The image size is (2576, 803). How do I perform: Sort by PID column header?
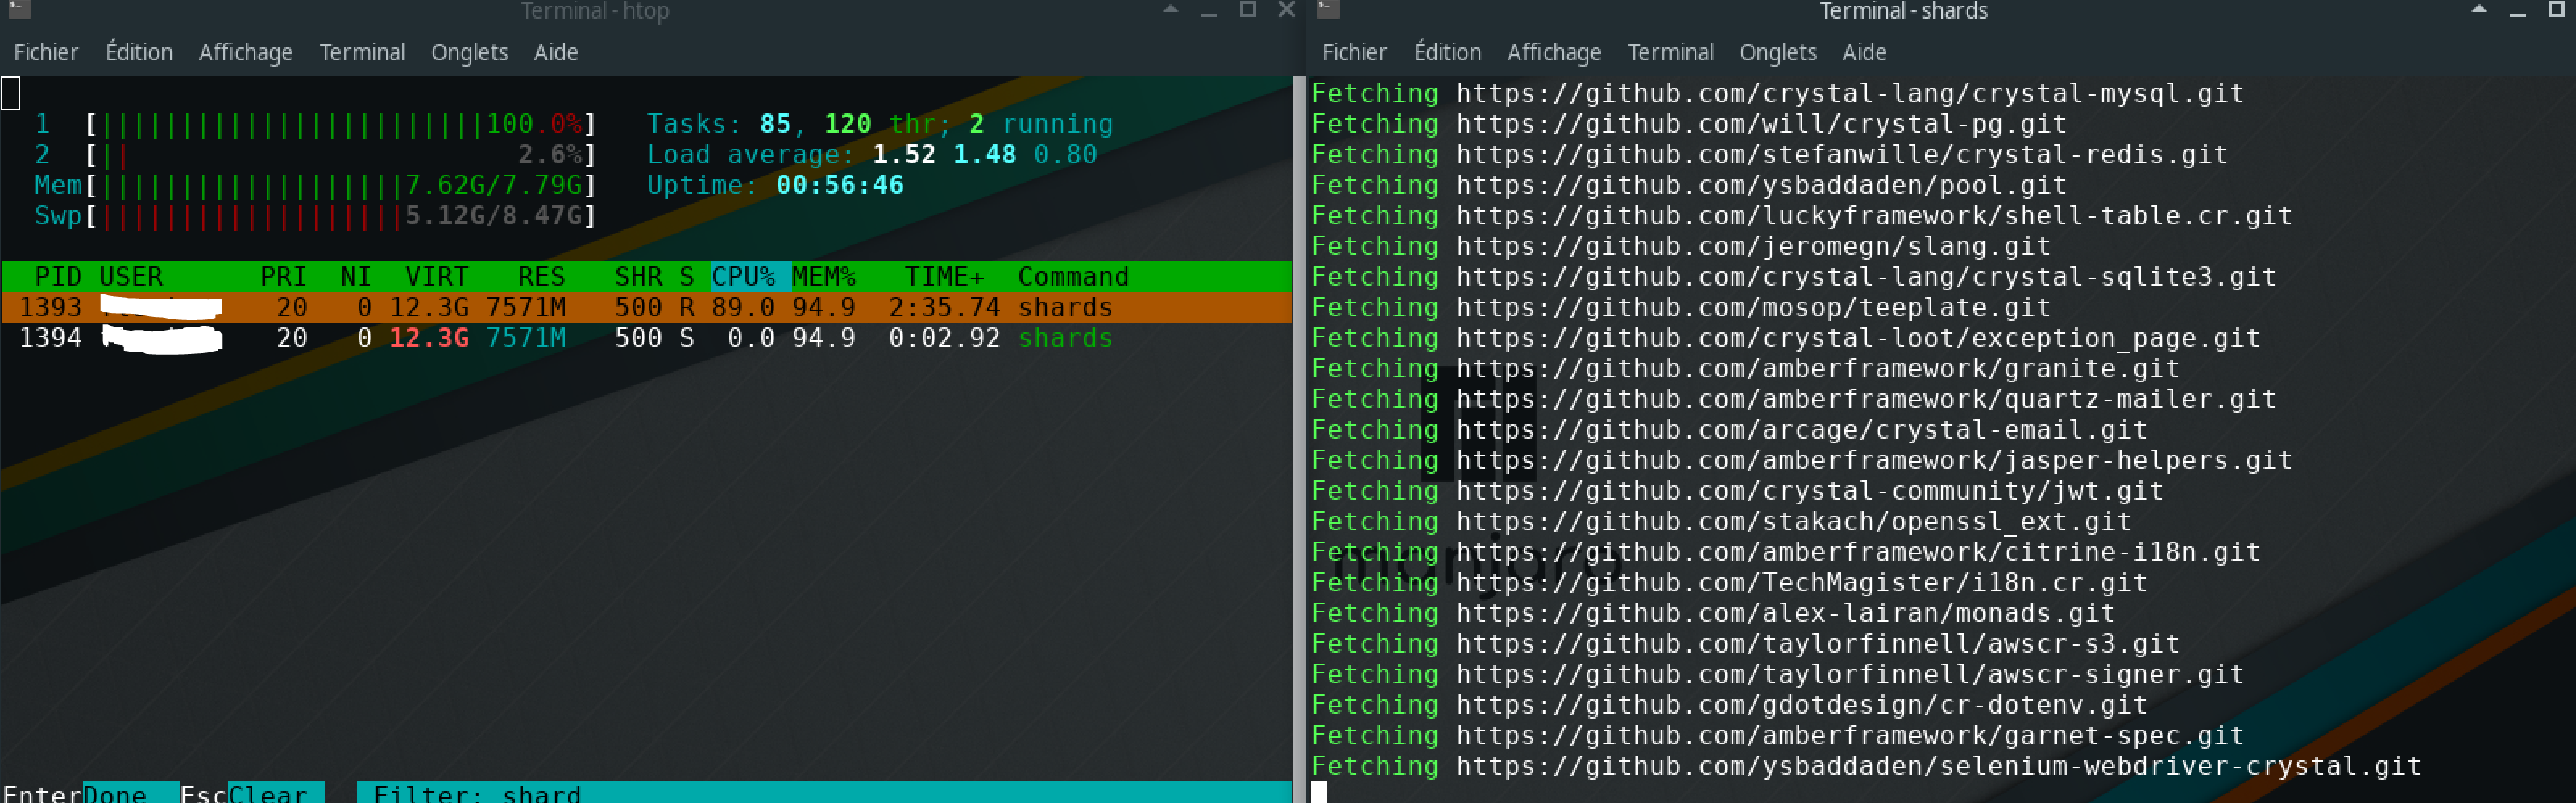58,277
